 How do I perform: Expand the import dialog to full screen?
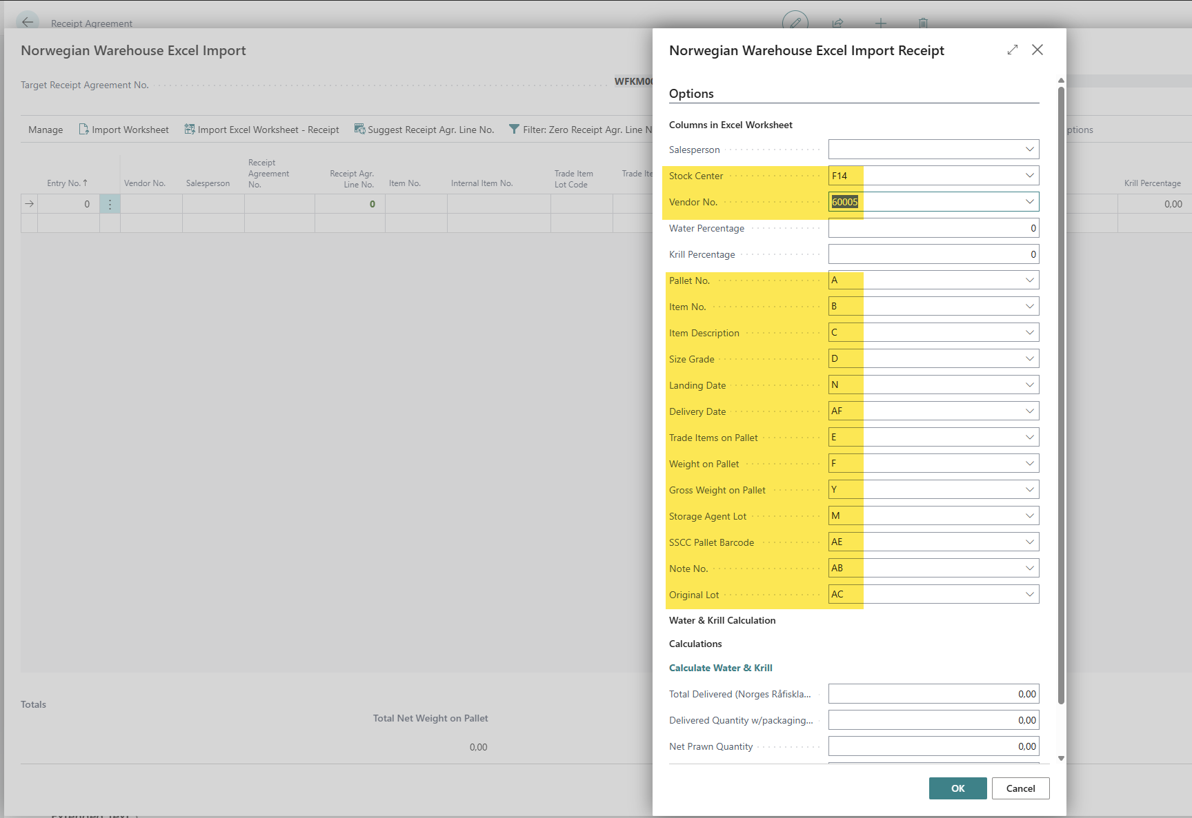(1012, 50)
